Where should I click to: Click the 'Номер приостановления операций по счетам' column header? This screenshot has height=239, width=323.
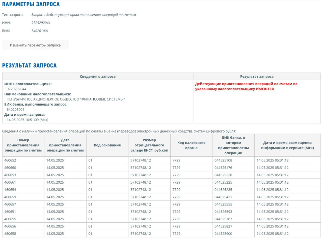coord(23,145)
